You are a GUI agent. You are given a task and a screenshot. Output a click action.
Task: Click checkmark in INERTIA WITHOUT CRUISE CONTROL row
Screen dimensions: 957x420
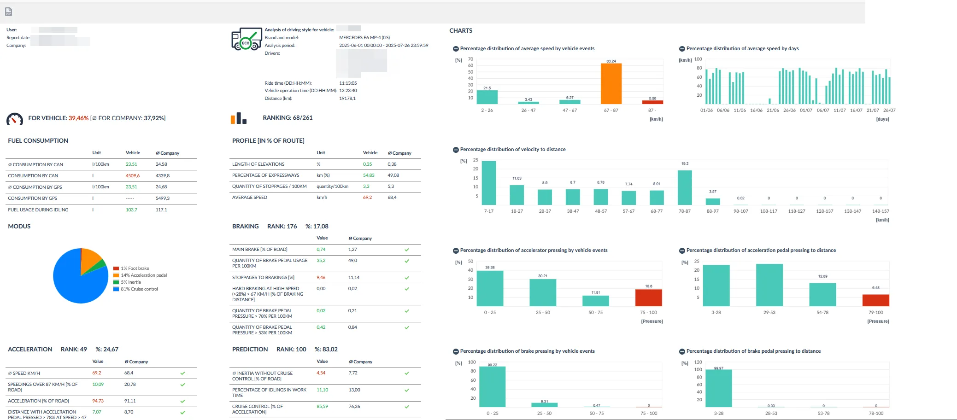[x=407, y=373]
